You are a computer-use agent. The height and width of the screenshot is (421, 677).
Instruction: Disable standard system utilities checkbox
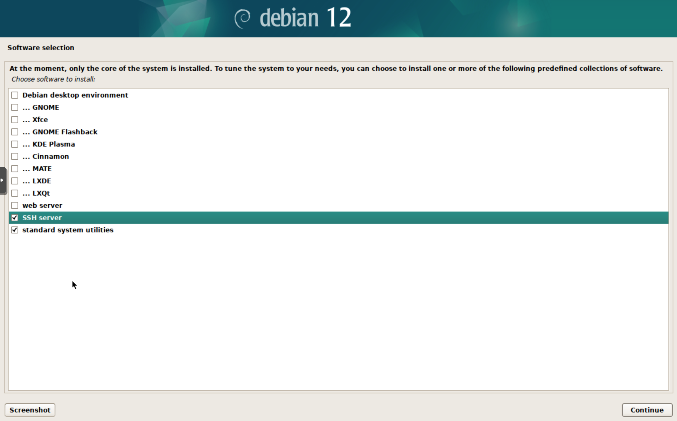pos(15,229)
